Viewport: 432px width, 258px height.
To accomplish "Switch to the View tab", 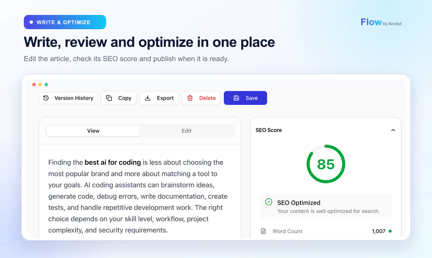I will pos(93,131).
